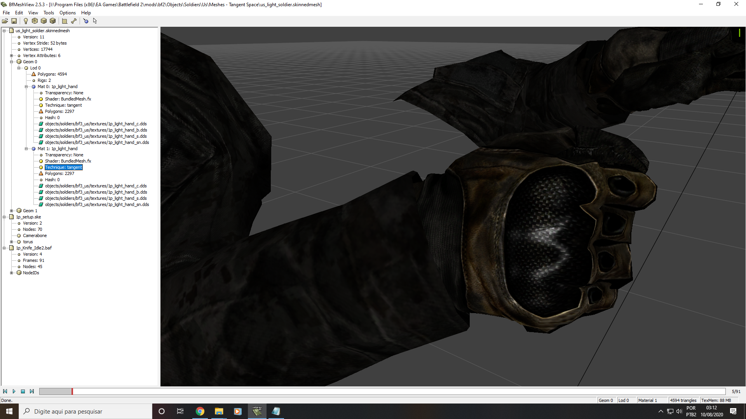Collapse the Lod 0 node
The height and width of the screenshot is (419, 746).
(19, 68)
